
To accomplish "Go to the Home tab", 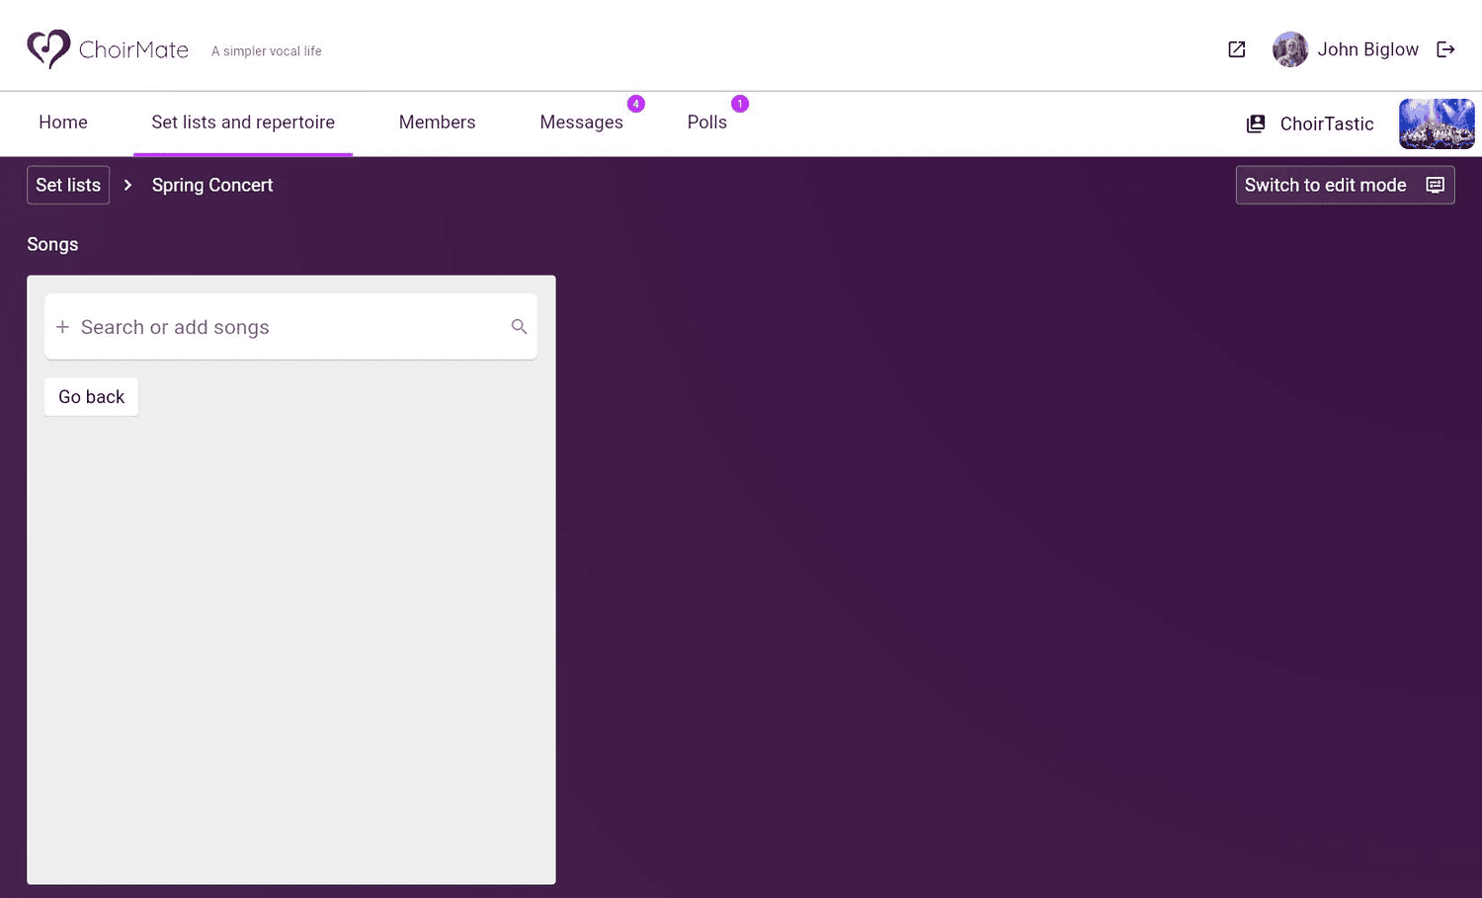I will (63, 122).
